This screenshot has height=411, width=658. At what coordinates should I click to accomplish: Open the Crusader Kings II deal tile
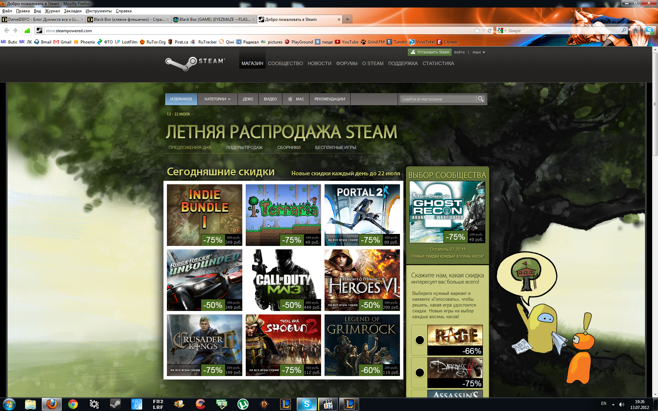205,345
